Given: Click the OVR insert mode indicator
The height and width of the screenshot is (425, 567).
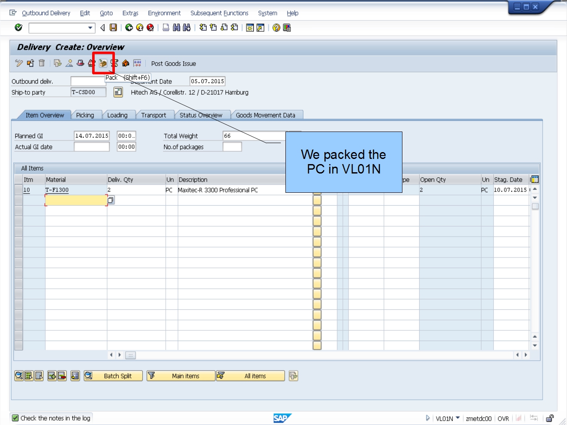Looking at the screenshot, I should pyautogui.click(x=503, y=419).
